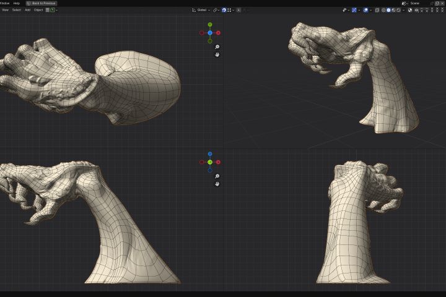Screen dimensions: 446x297
Task: Click the Back to Previous button
Action: click(x=42, y=3)
